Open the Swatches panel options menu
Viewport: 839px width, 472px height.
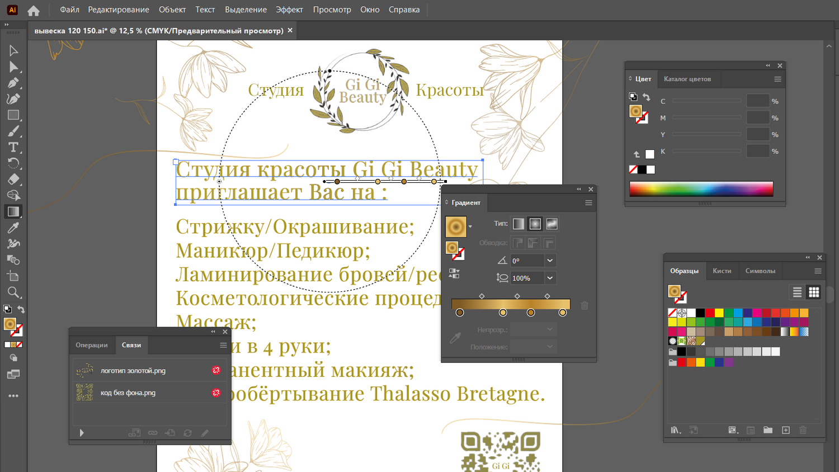(x=818, y=271)
